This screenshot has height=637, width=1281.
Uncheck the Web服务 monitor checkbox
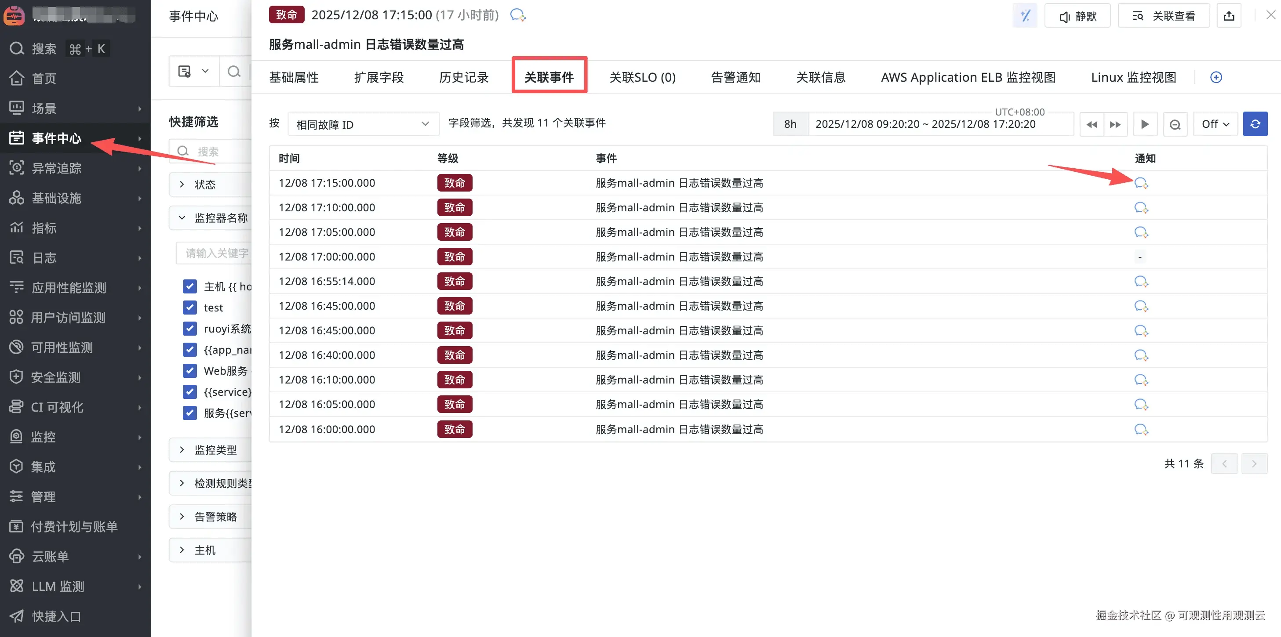pyautogui.click(x=189, y=371)
